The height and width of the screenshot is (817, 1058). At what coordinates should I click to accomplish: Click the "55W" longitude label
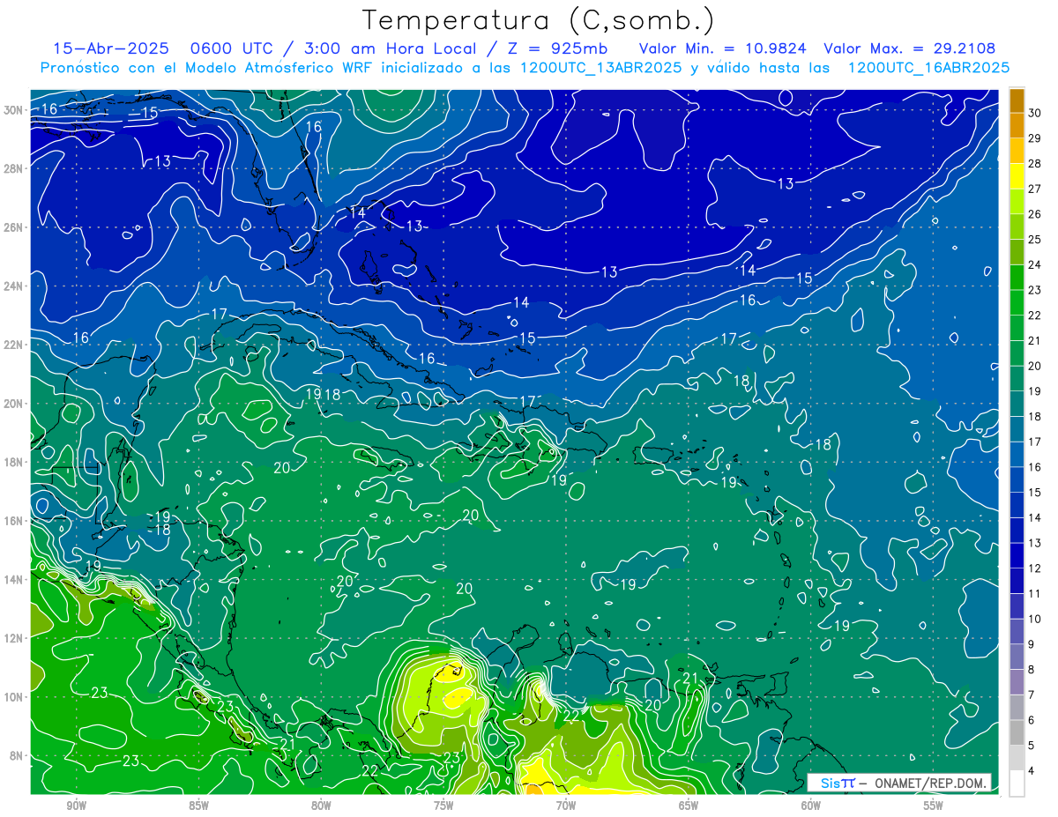click(934, 806)
